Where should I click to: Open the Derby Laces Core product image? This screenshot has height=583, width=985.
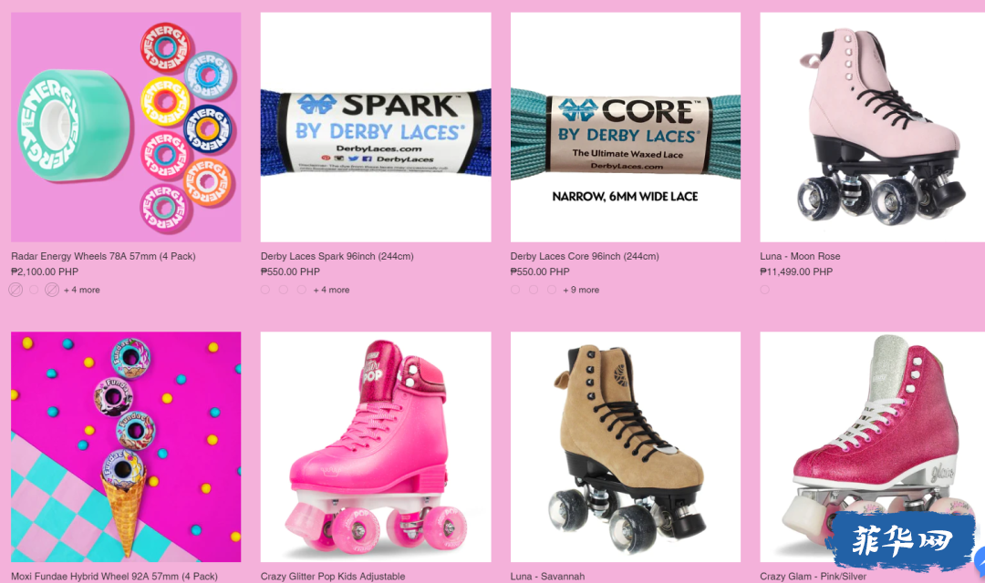click(x=625, y=128)
